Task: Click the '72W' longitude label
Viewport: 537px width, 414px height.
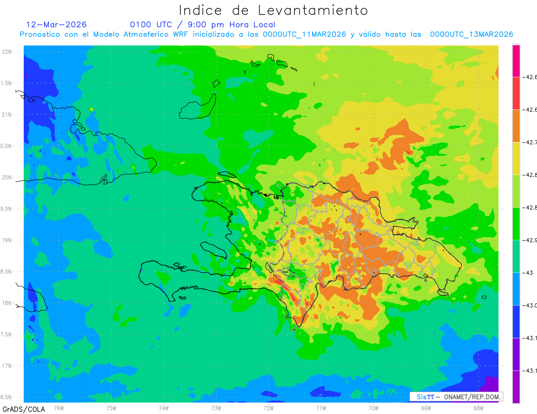Action: tap(268, 408)
